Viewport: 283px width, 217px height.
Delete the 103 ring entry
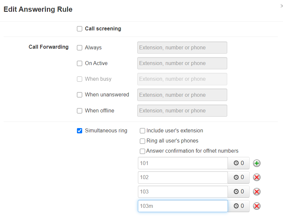pos(257,192)
